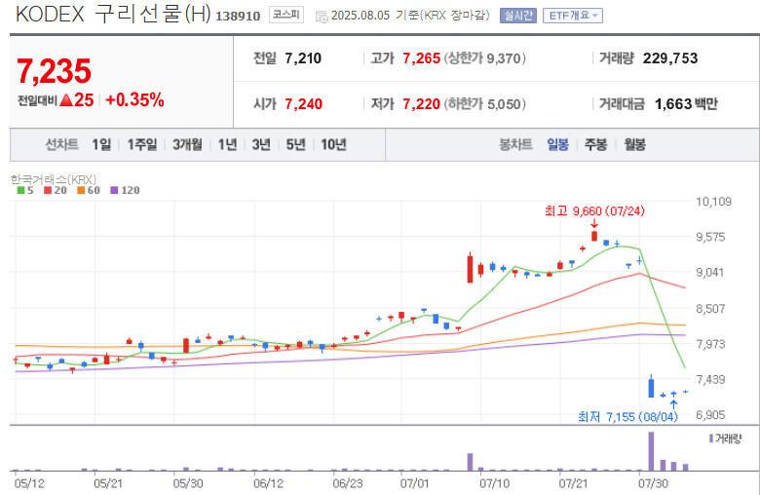Click the 2025.08.05 기준 date text
This screenshot has height=495, width=760.
(x=375, y=16)
